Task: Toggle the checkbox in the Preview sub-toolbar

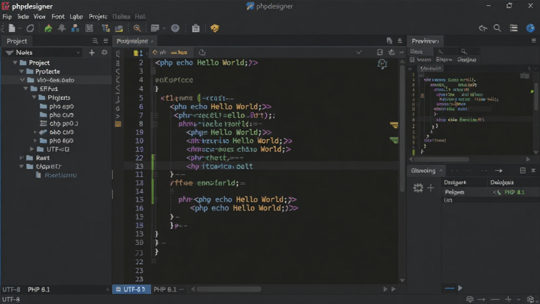Action: point(412,60)
